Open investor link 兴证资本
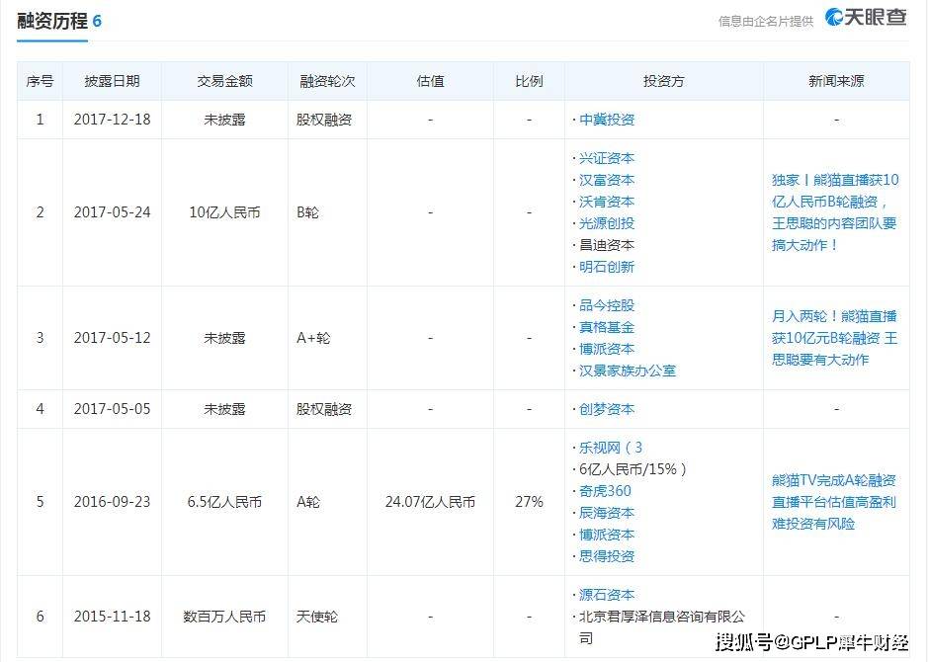 point(607,158)
